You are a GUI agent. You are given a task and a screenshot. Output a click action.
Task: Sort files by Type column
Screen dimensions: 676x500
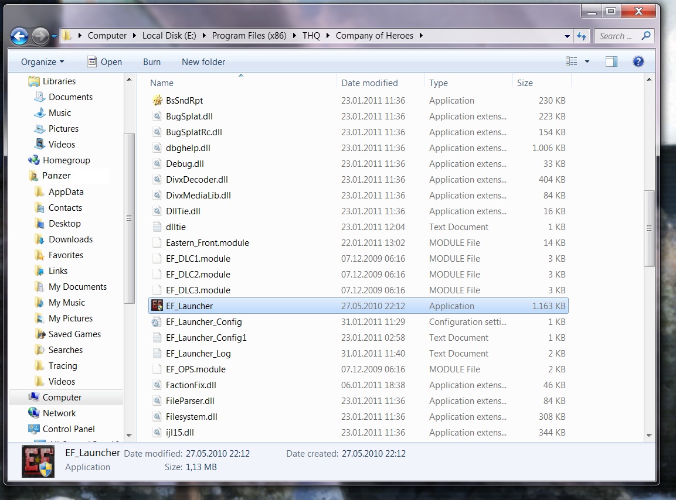coord(439,83)
